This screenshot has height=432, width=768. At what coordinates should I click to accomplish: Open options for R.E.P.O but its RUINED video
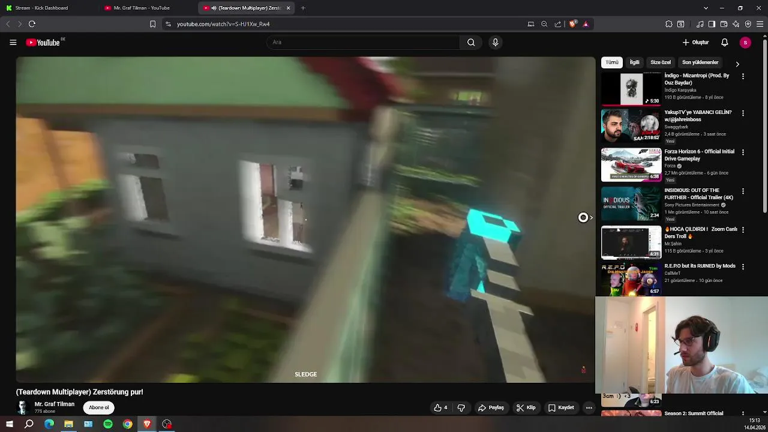point(743,266)
